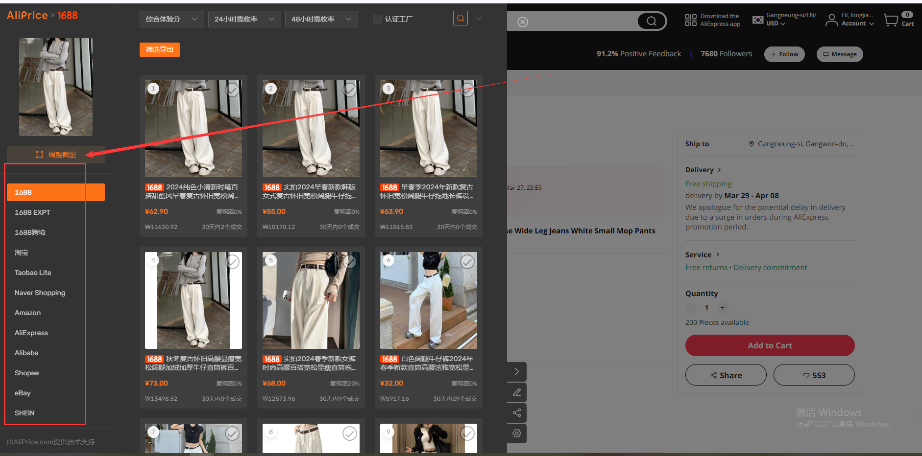
Task: Switch to 淘宝 source
Action: click(22, 252)
